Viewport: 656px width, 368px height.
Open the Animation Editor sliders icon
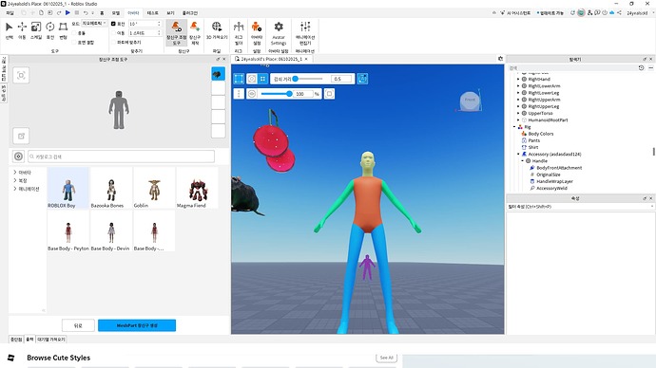pos(305,27)
